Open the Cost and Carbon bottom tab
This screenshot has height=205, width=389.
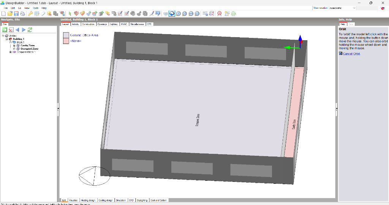pos(159,200)
